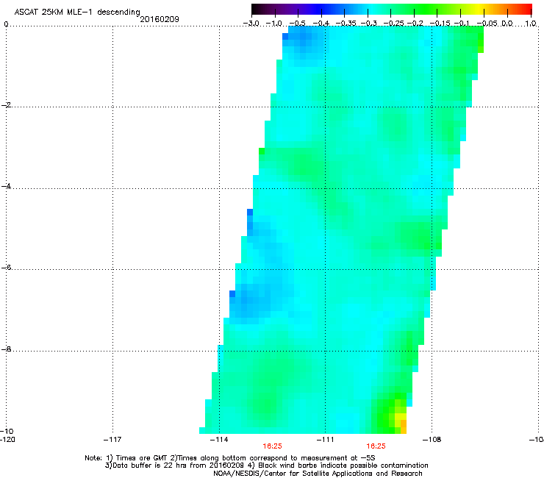
Task: Click the -4 latitude axis label
Action: point(6,186)
